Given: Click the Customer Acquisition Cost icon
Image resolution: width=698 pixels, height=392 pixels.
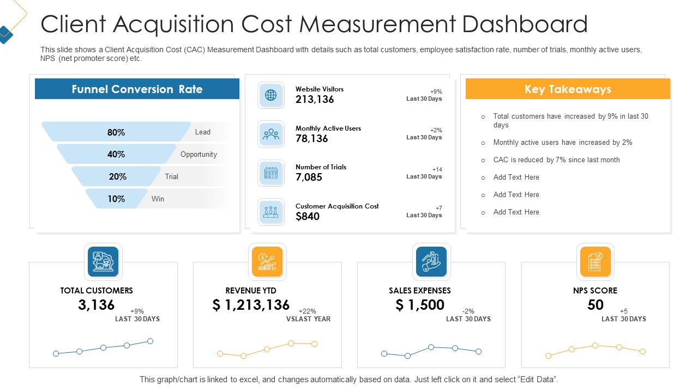Looking at the screenshot, I should click(x=271, y=212).
